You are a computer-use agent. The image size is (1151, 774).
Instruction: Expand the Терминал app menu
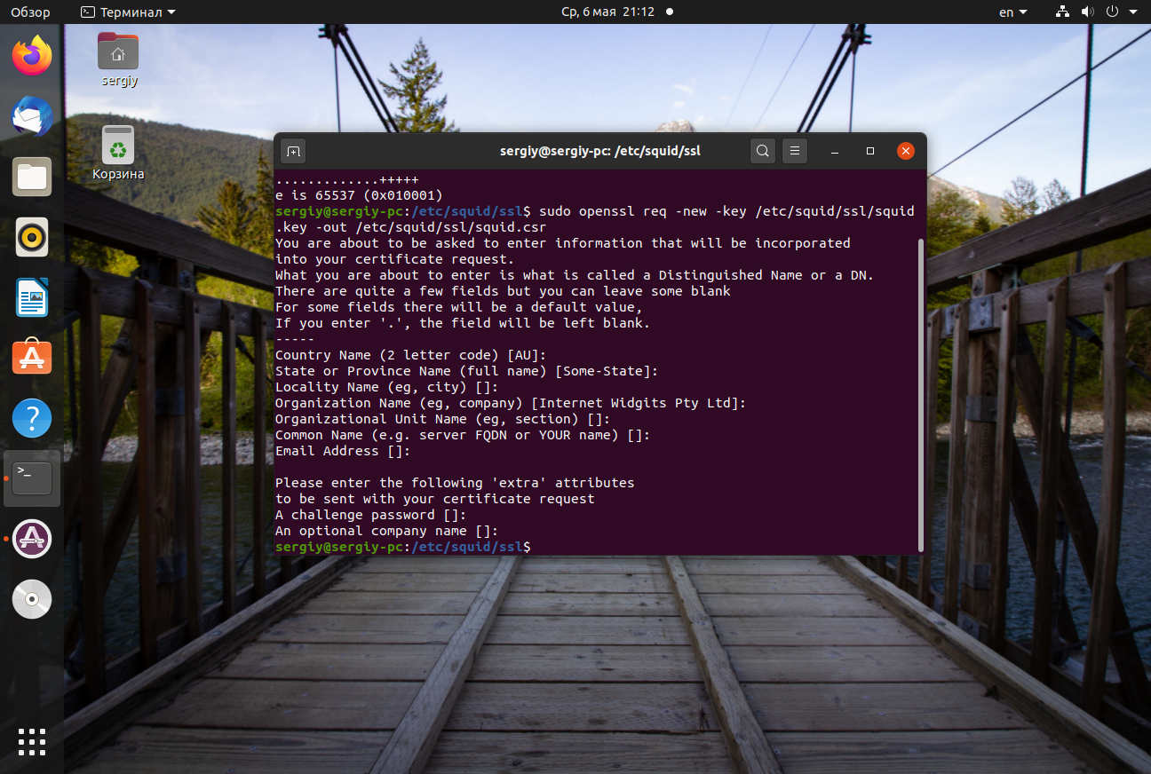[128, 12]
